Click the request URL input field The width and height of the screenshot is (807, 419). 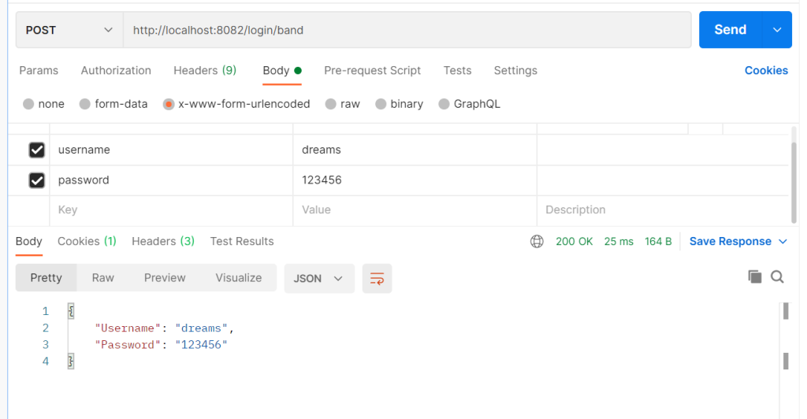[406, 30]
